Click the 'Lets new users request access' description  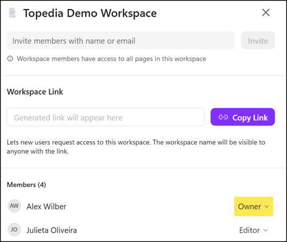[x=136, y=147]
